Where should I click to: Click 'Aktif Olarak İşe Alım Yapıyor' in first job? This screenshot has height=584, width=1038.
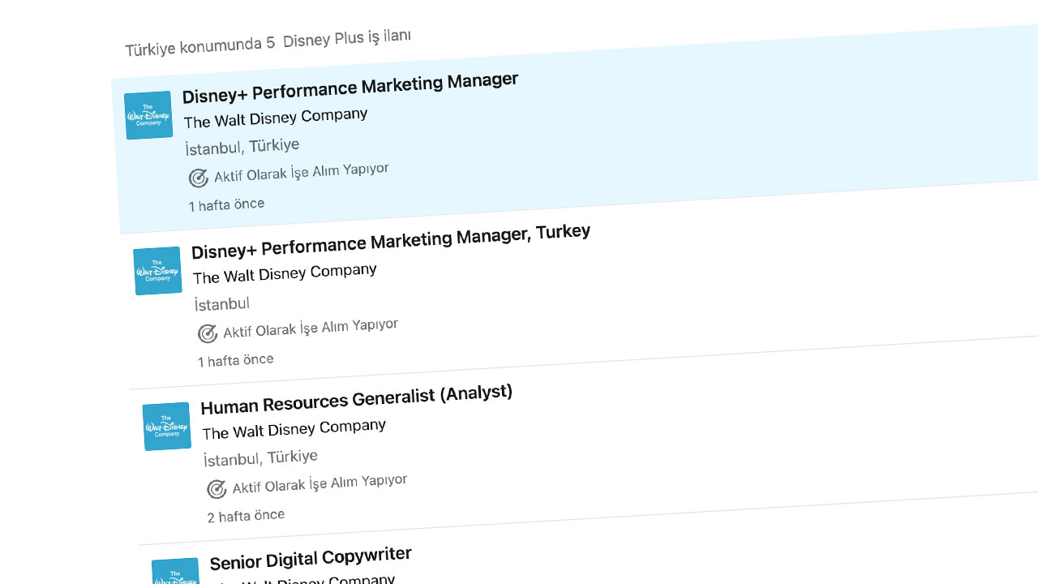point(302,173)
